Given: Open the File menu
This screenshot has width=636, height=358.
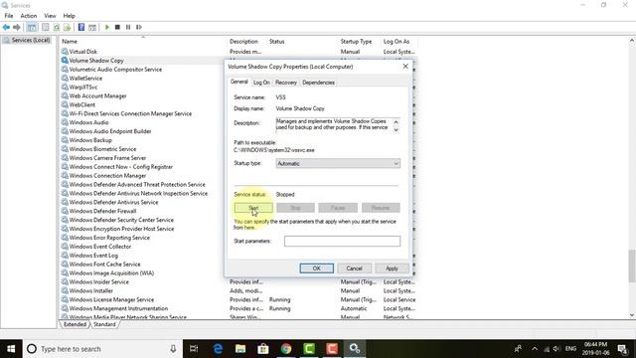Looking at the screenshot, I should pos(9,16).
